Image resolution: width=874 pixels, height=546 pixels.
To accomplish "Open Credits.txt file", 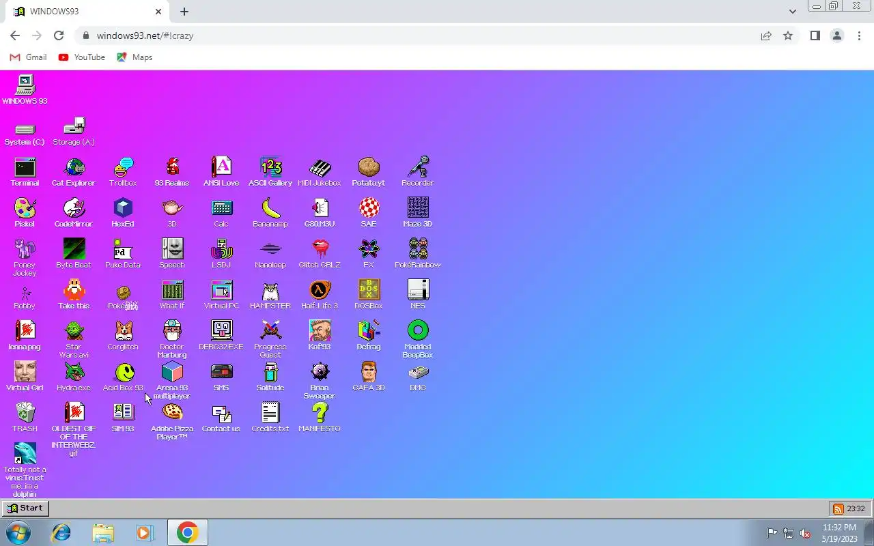I will [x=270, y=417].
